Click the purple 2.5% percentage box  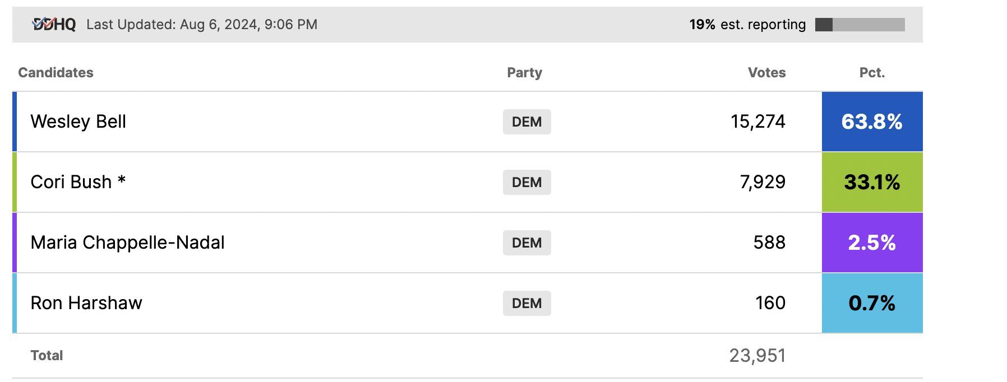pyautogui.click(x=872, y=243)
